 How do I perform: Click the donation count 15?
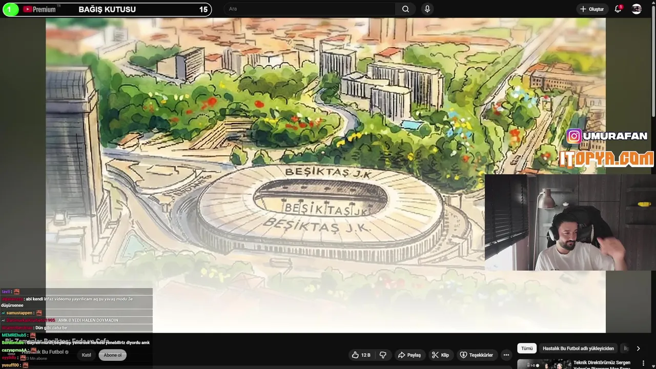(x=203, y=9)
